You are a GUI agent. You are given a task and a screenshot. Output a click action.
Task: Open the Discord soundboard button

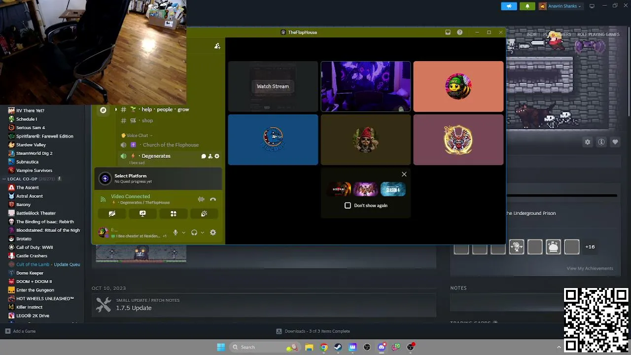(x=204, y=213)
